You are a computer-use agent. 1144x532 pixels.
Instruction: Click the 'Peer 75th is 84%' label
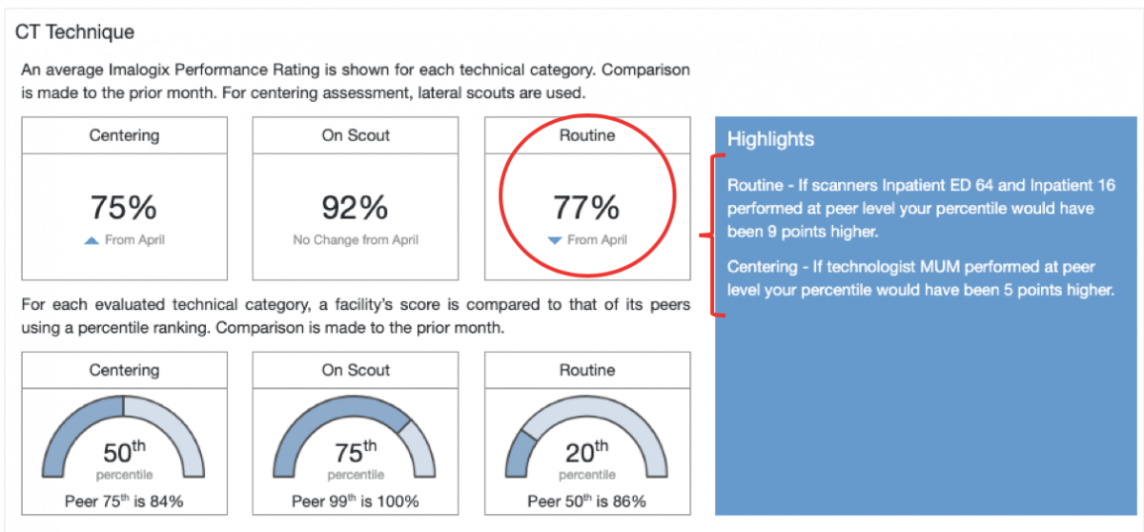[124, 501]
